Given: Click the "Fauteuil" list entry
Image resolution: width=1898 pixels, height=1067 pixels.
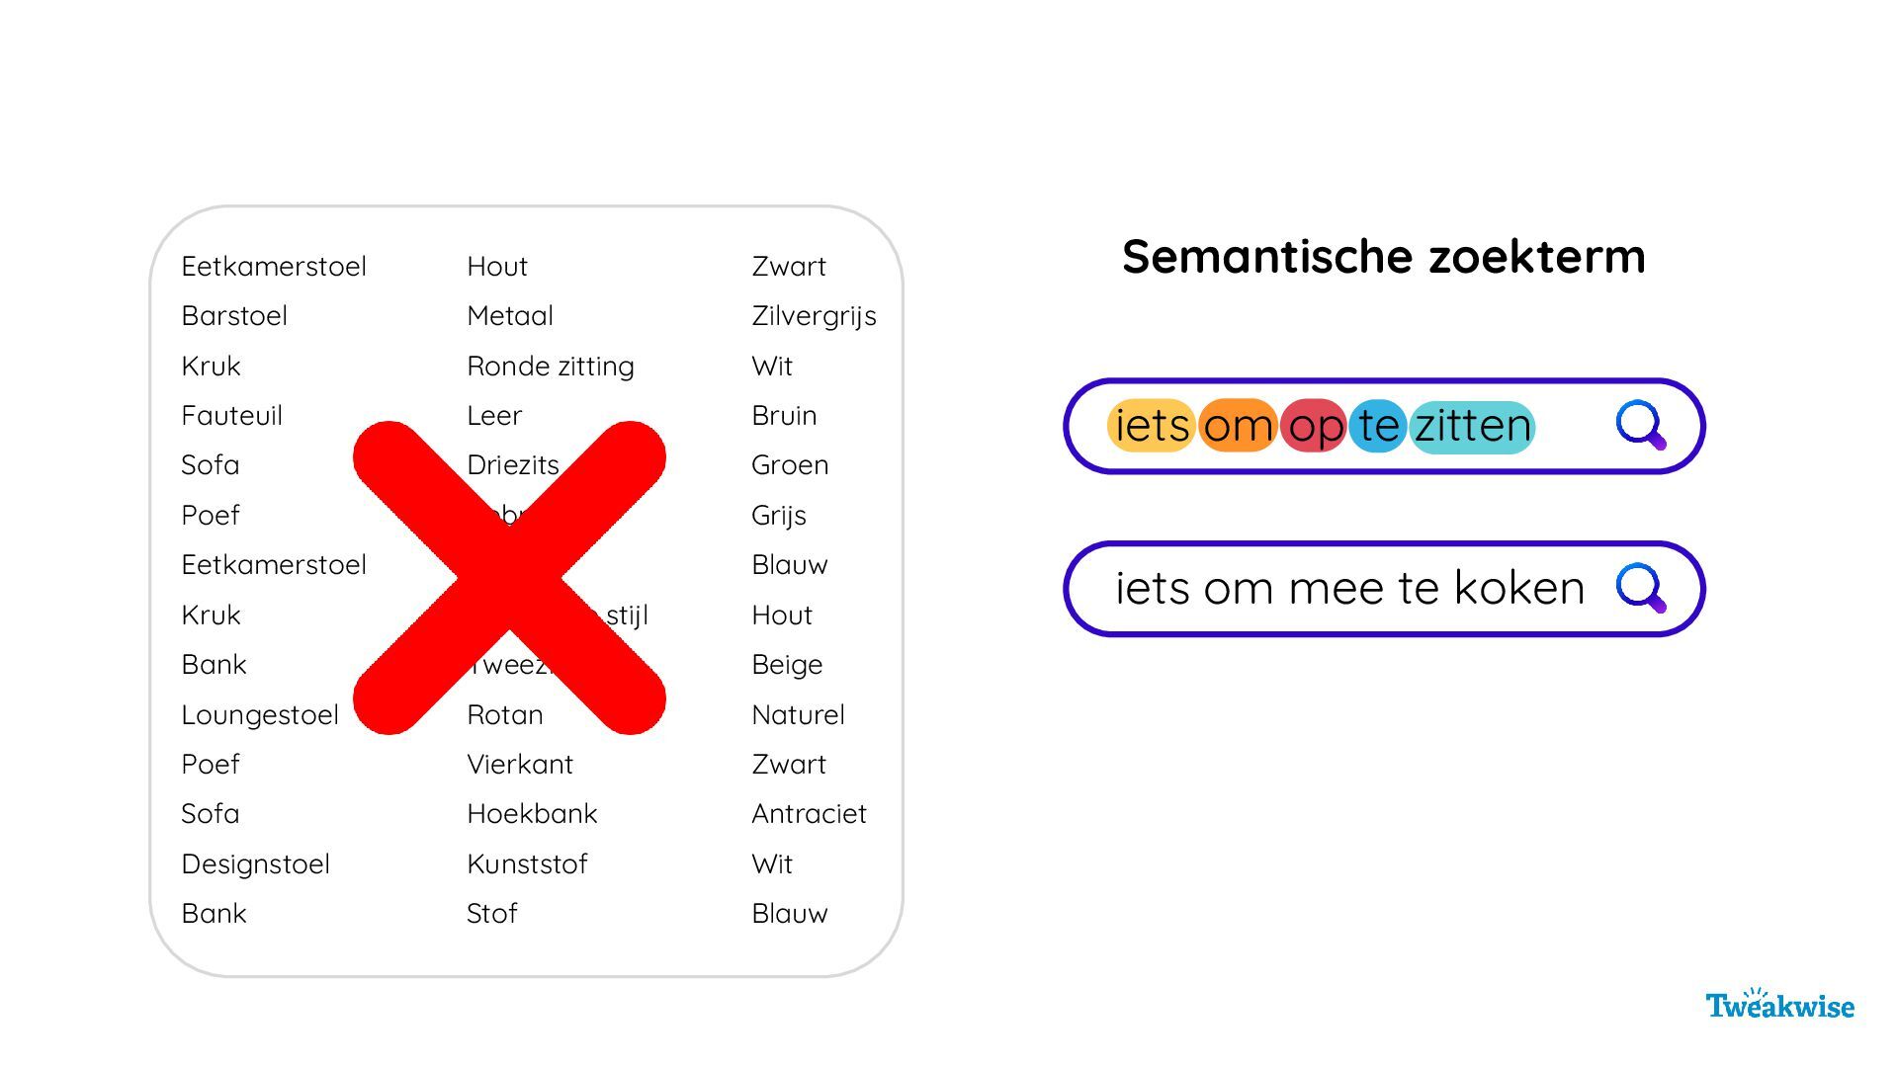Looking at the screenshot, I should 231,416.
